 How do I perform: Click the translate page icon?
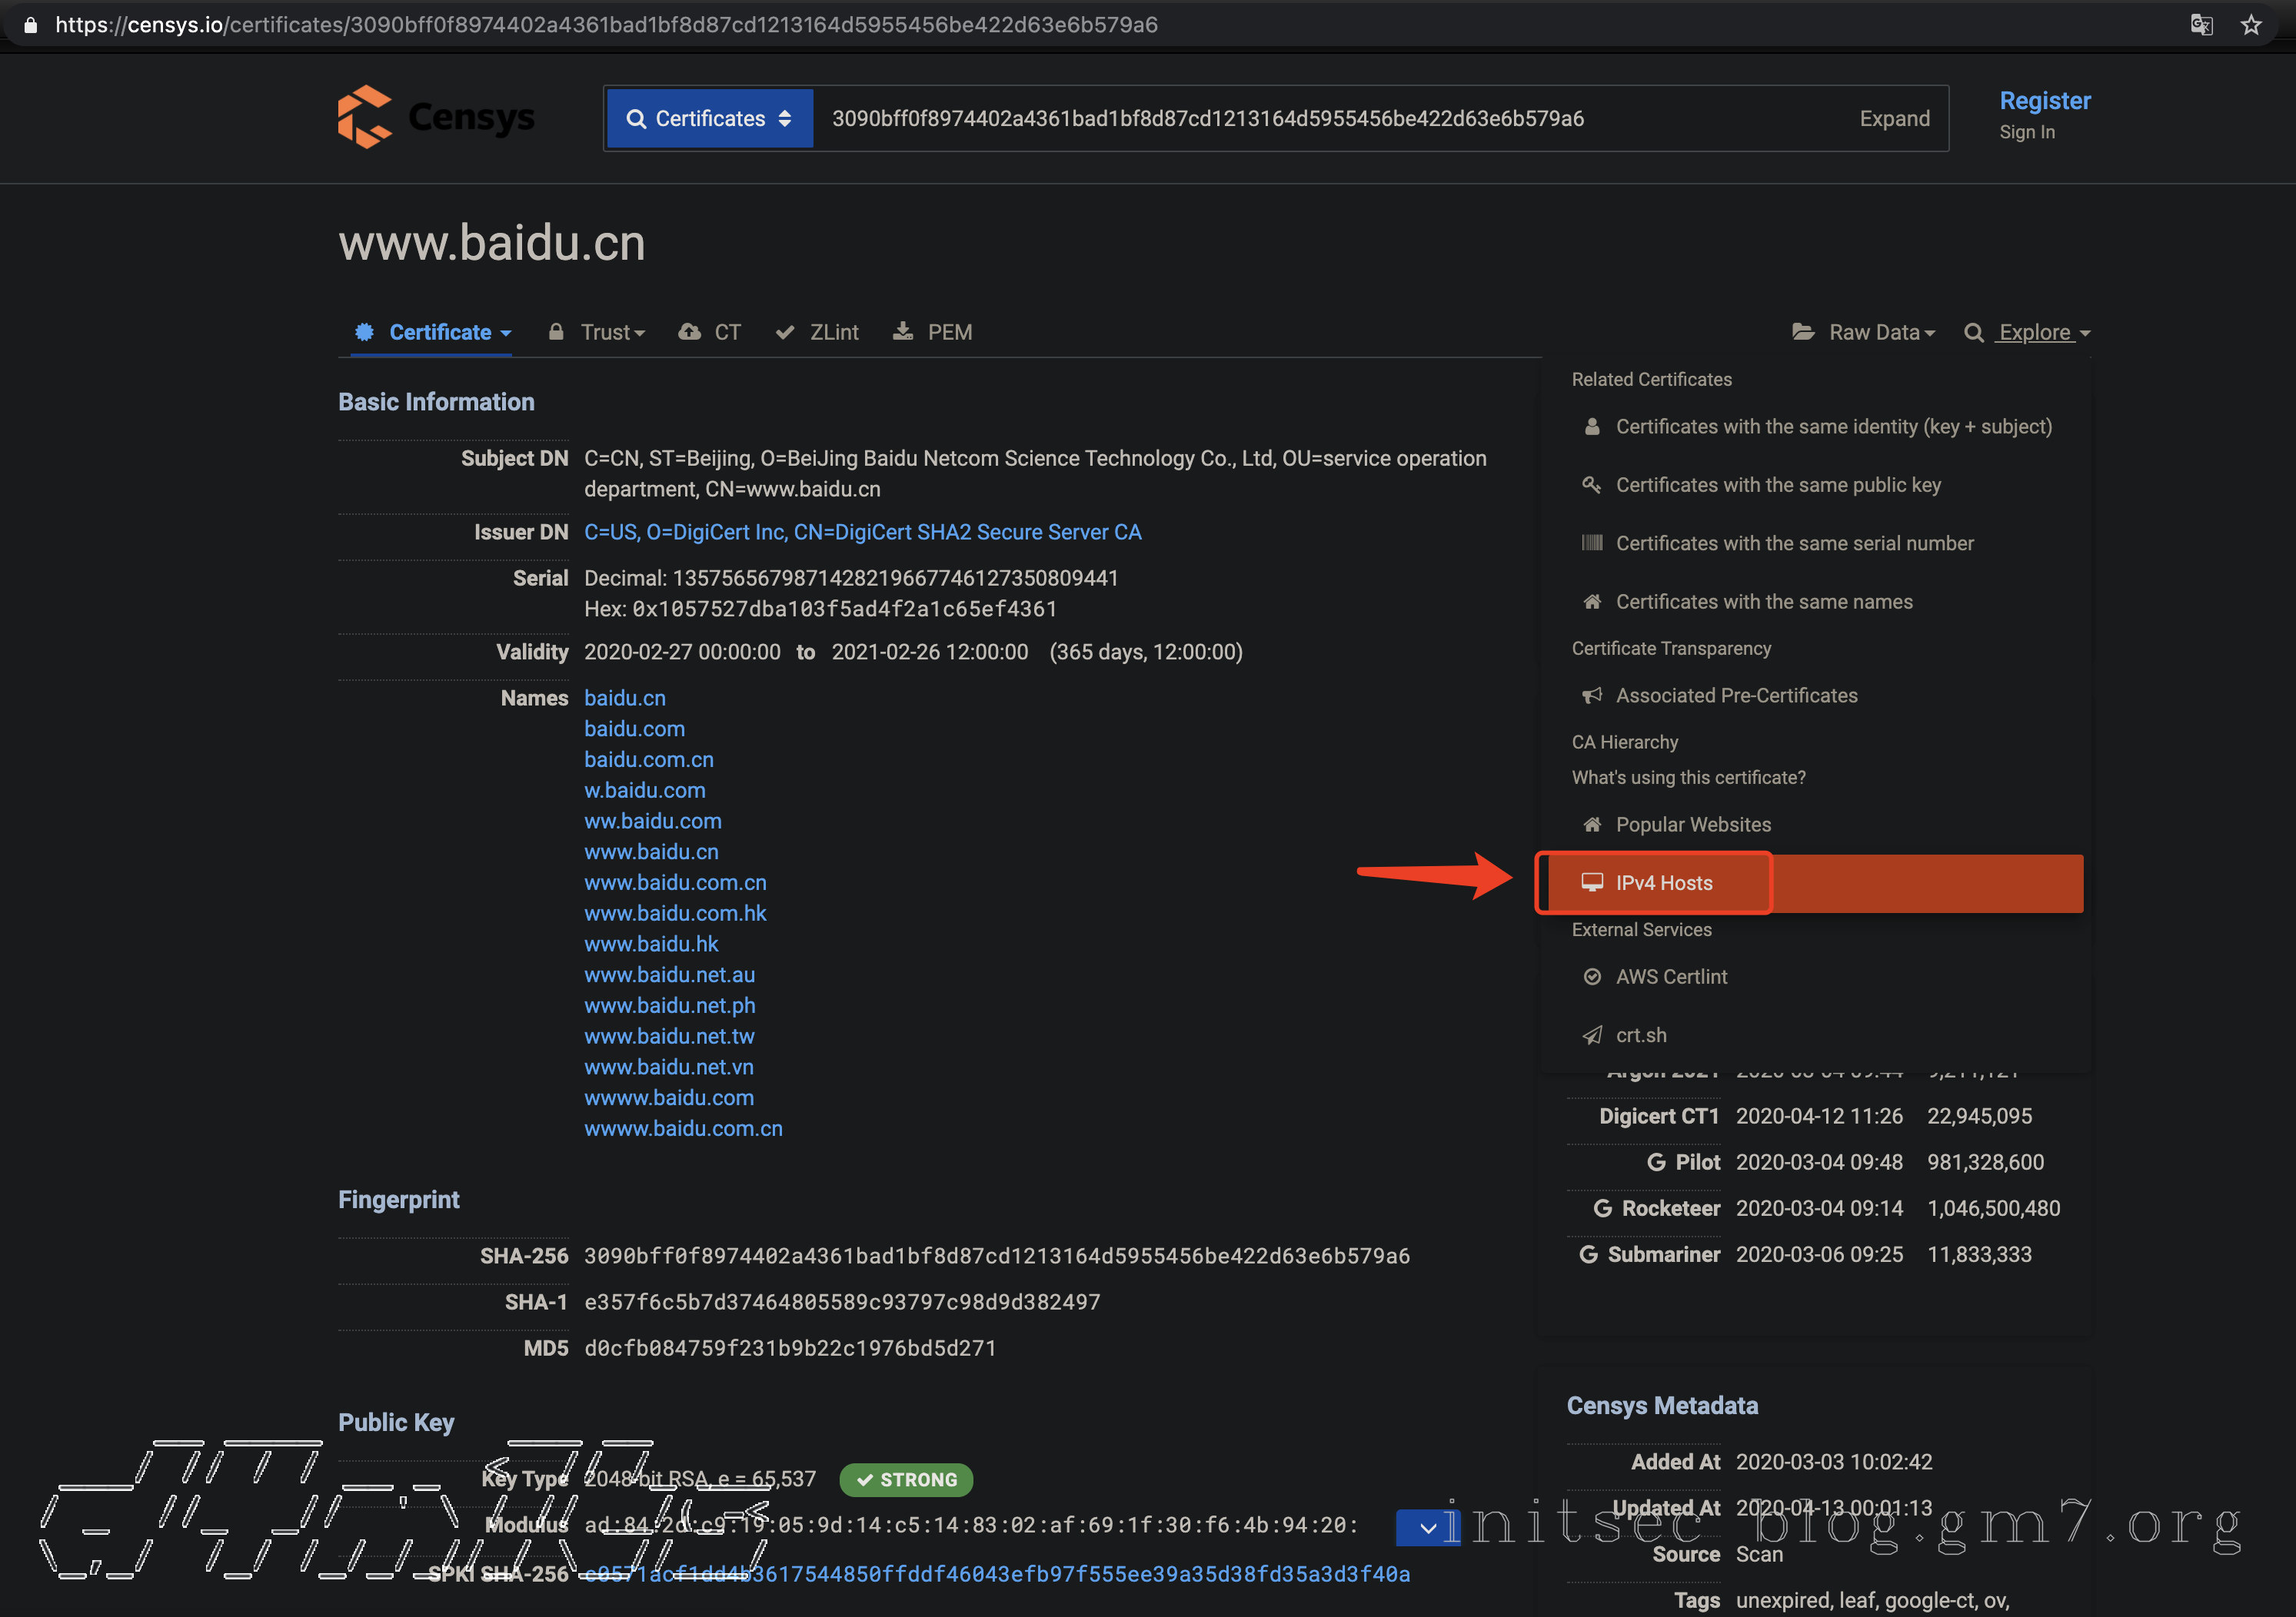coord(2201,25)
